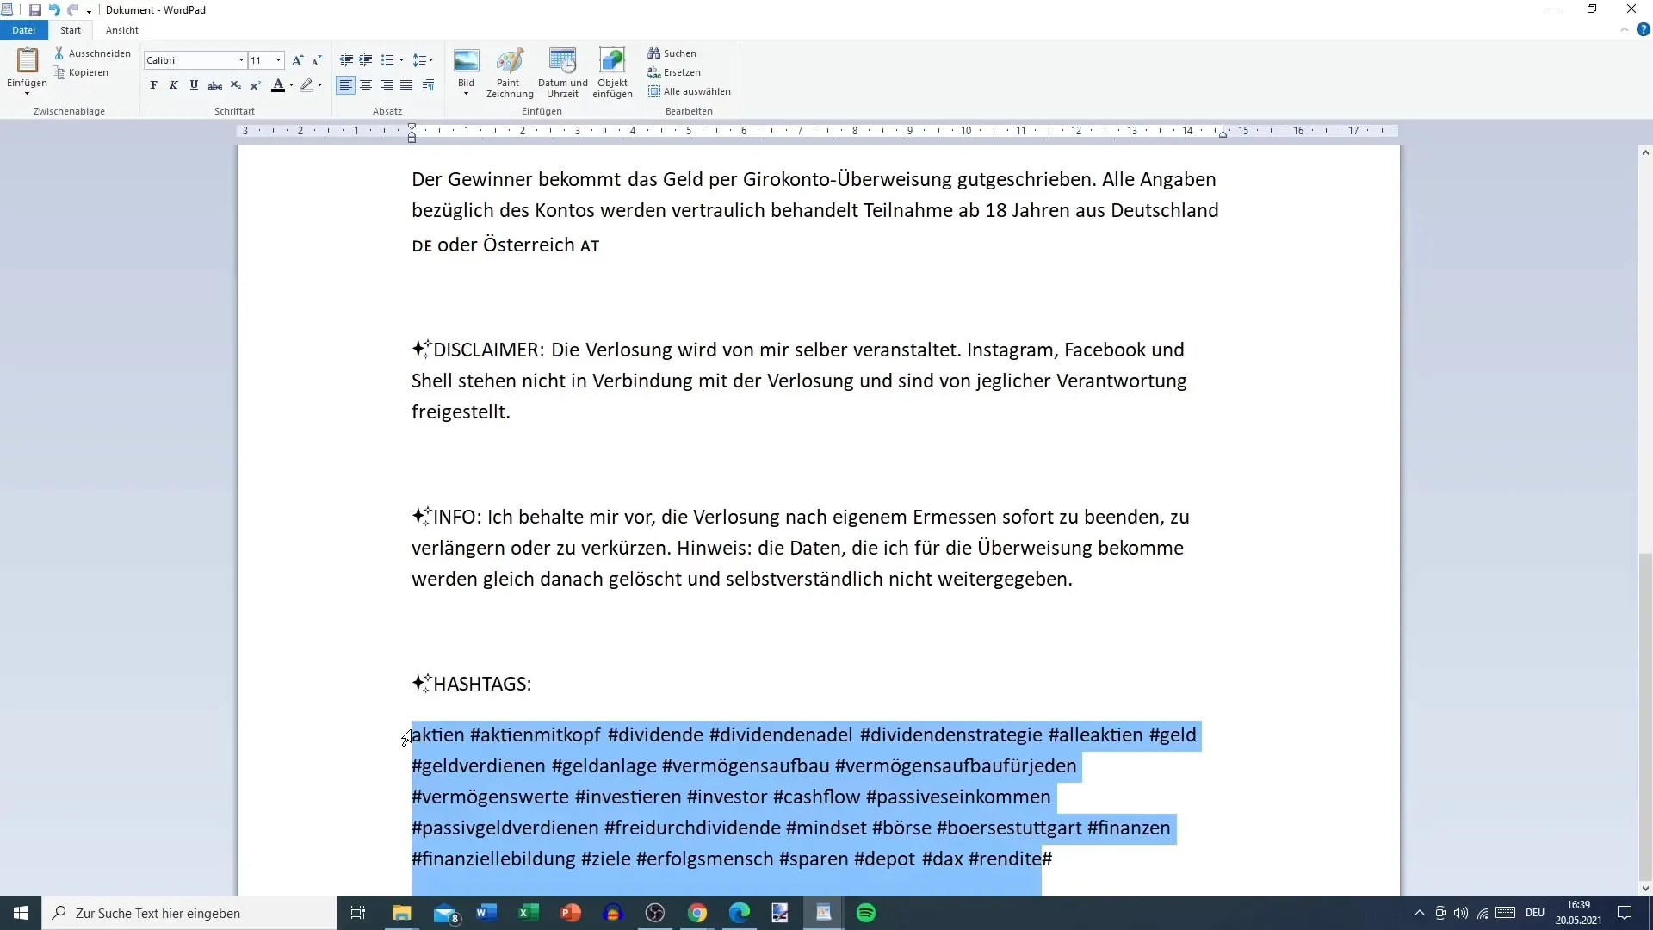1653x930 pixels.
Task: Increase font size with the grow font icon
Action: pyautogui.click(x=297, y=60)
